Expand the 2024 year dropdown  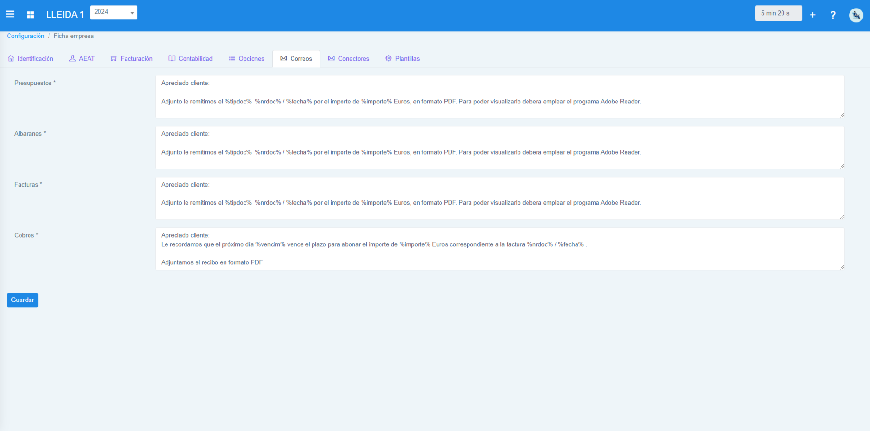114,12
